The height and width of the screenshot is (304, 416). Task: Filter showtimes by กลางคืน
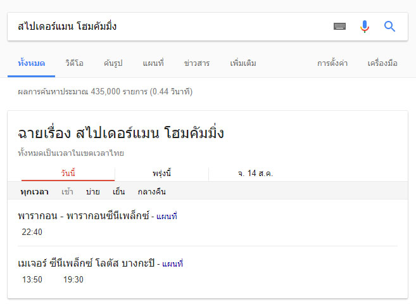tap(152, 191)
